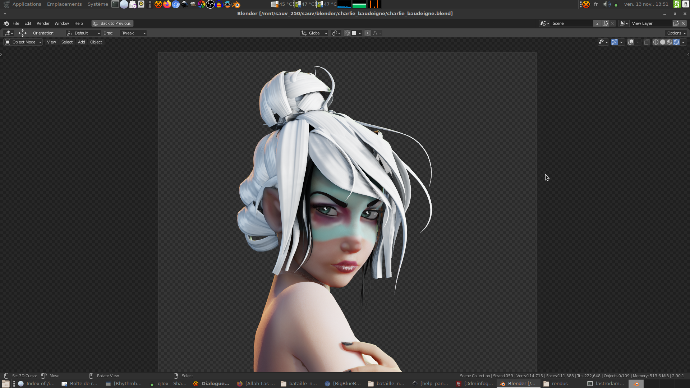The height and width of the screenshot is (388, 690).
Task: Open the viewport Add menu
Action: [x=82, y=42]
